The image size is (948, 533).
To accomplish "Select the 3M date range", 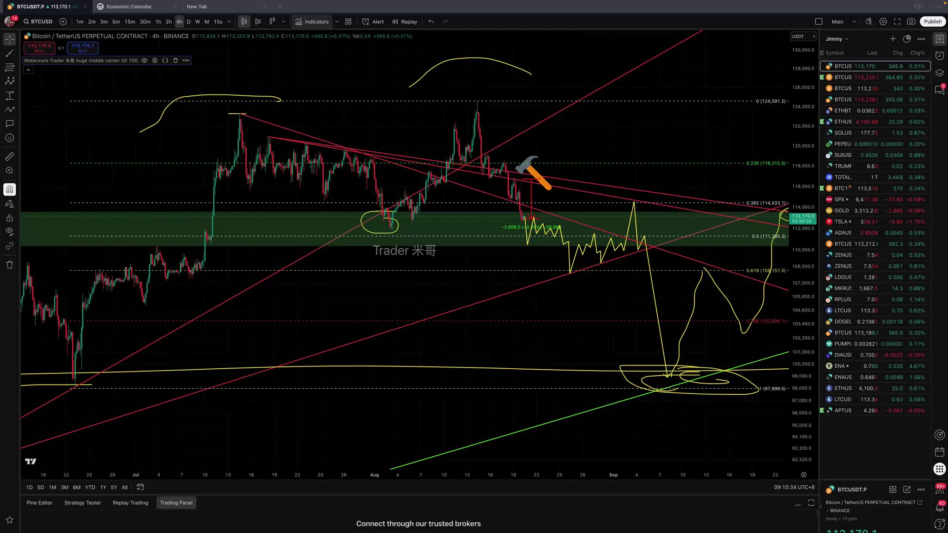I will click(64, 487).
